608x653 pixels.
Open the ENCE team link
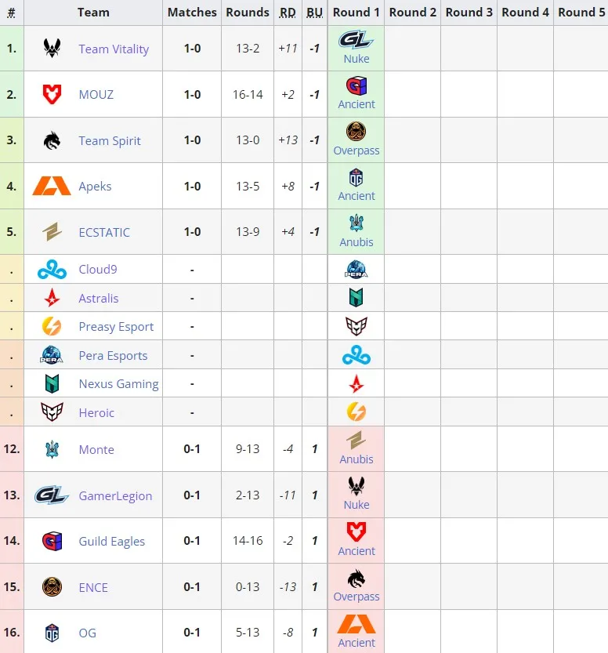point(93,588)
